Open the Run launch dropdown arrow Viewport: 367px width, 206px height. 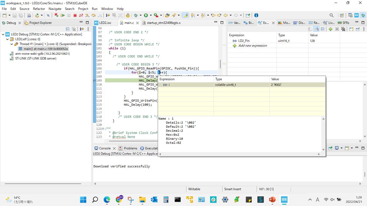click(151, 15)
